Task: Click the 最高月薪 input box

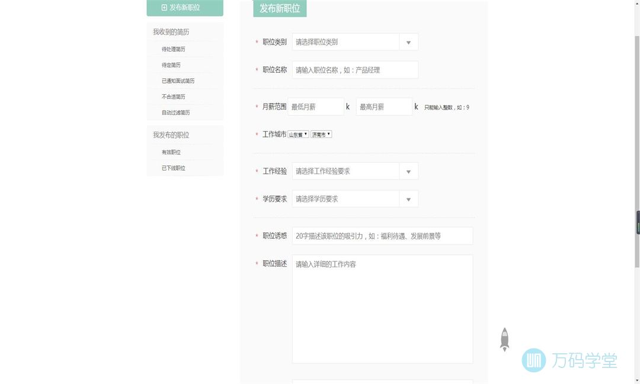Action: [383, 107]
